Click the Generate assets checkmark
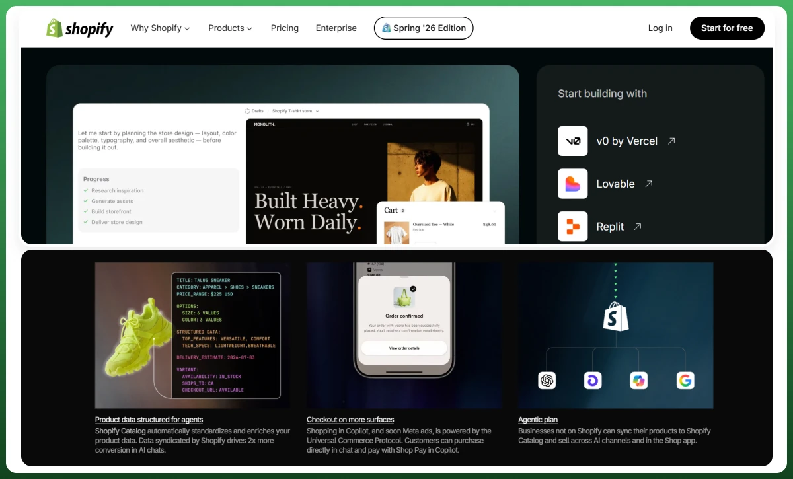793x479 pixels. pyautogui.click(x=86, y=201)
